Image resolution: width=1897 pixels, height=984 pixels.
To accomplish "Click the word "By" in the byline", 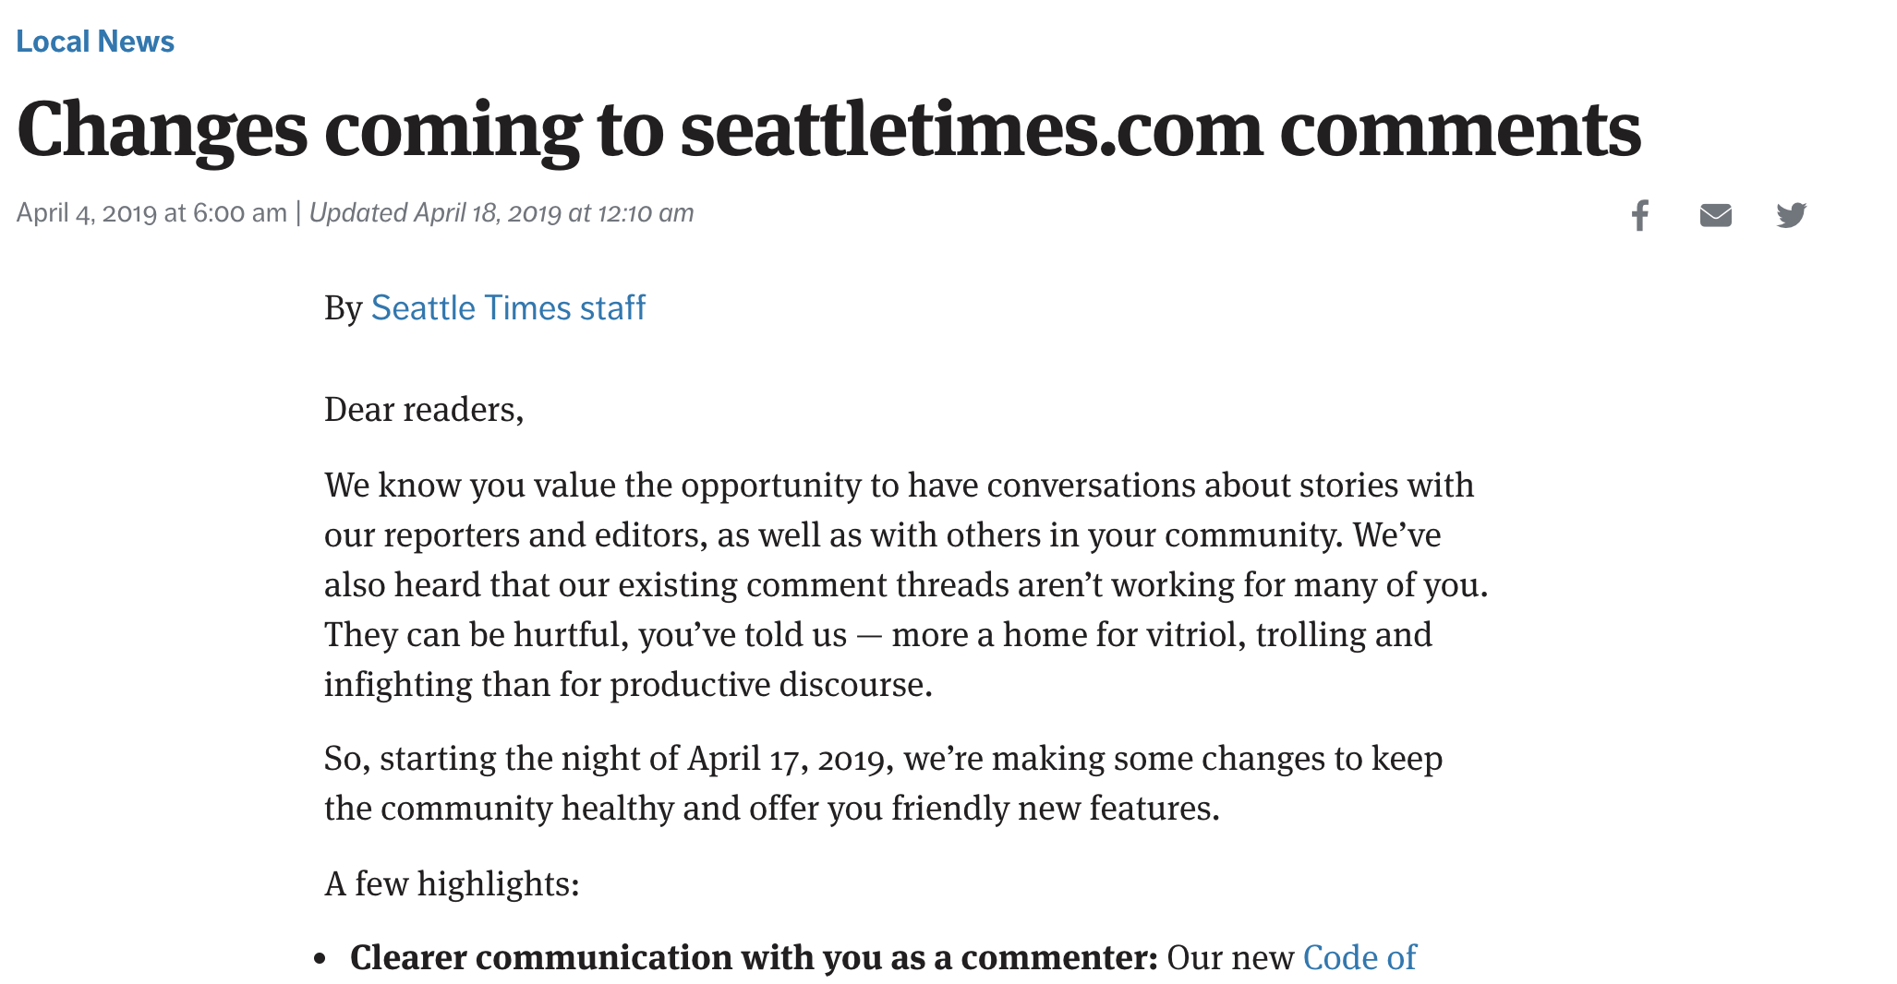I will click(343, 308).
